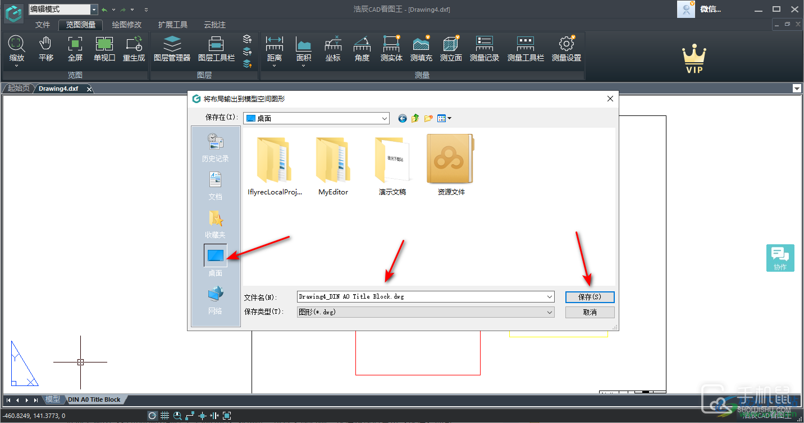Open 测量记录 measurement records
Image resolution: width=804 pixels, height=423 pixels.
484,49
